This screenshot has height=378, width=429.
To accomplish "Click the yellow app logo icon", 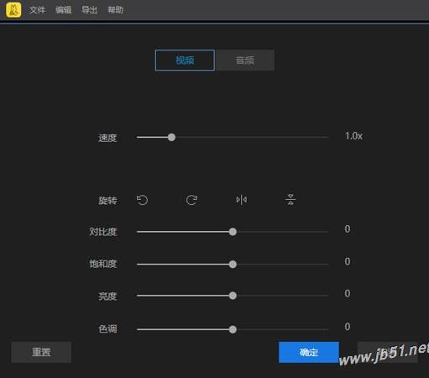I will pos(13,10).
